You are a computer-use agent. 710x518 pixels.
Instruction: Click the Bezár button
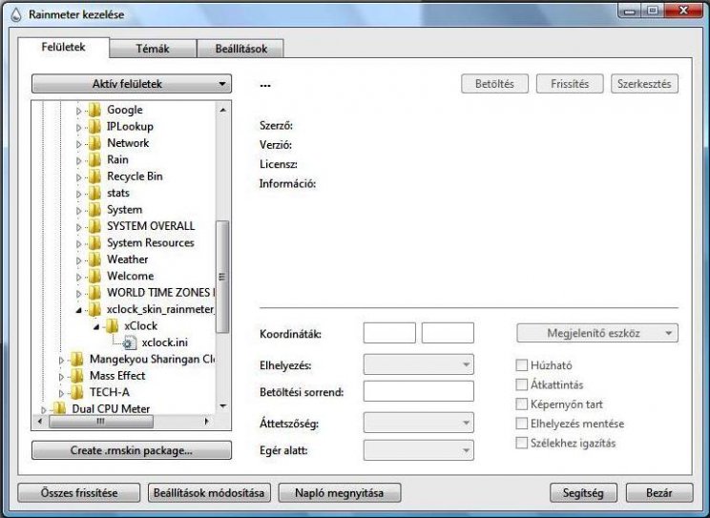point(659,492)
